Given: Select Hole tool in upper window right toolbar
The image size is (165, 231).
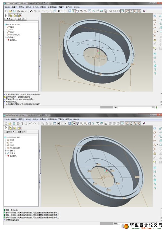Looking at the screenshot, I should 155,53.
